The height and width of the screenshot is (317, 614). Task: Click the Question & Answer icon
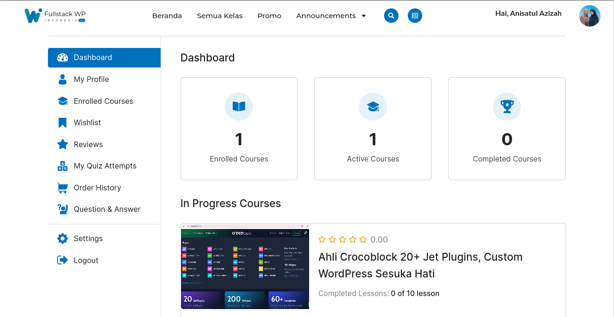pyautogui.click(x=62, y=209)
